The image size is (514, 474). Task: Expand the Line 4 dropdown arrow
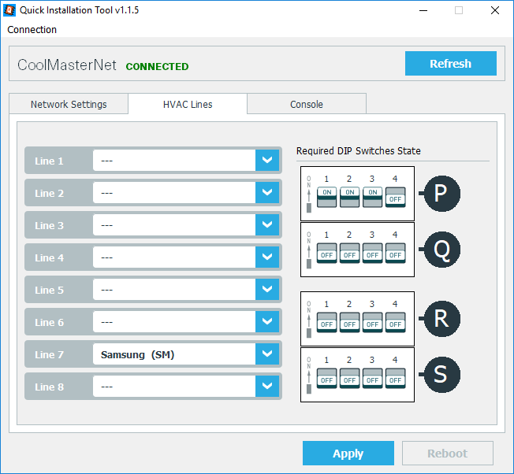pos(268,257)
